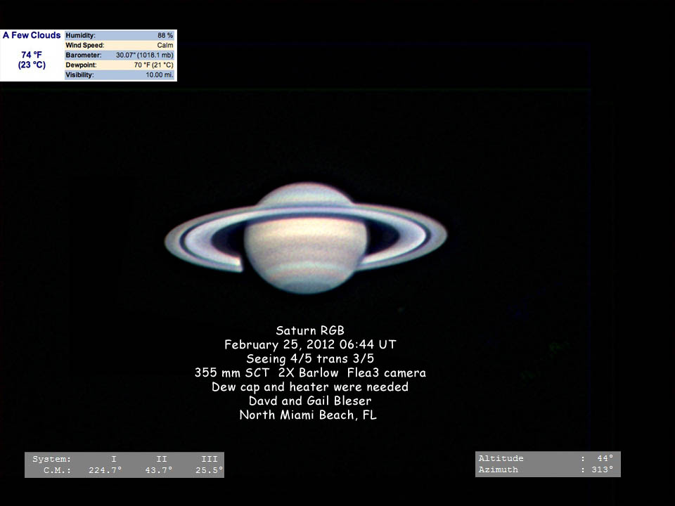Image resolution: width=675 pixels, height=506 pixels.
Task: Click the Humidity 88 % row
Action: pos(120,35)
